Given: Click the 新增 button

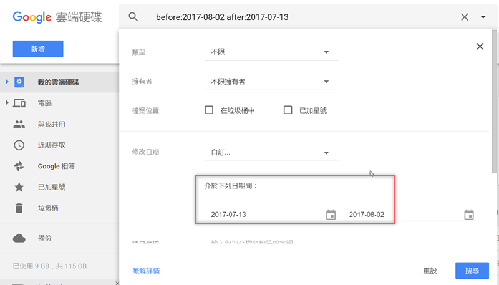Looking at the screenshot, I should click(x=38, y=49).
